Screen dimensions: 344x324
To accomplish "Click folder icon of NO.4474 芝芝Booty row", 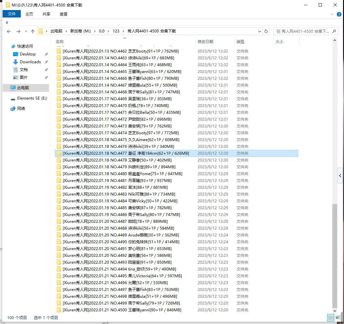I will tap(59, 133).
